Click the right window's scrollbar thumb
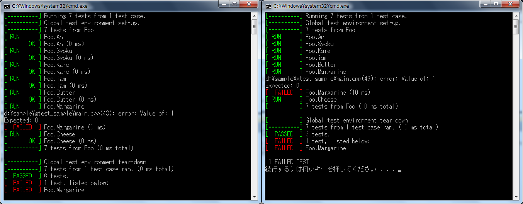The width and height of the screenshot is (523, 204). click(516, 27)
